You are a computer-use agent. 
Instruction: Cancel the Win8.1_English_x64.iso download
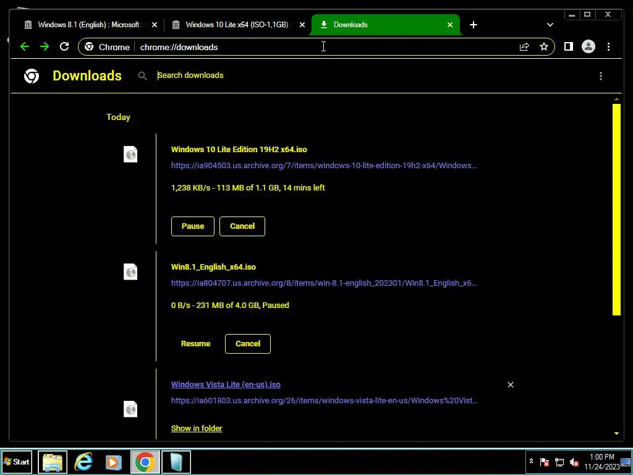pos(247,344)
